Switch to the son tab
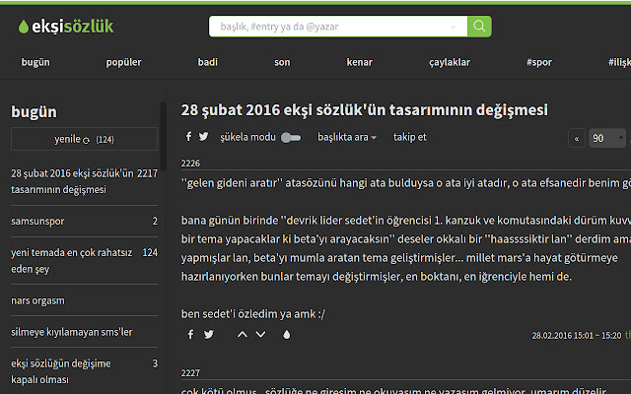Viewport: 631px width, 394px height. pos(282,62)
